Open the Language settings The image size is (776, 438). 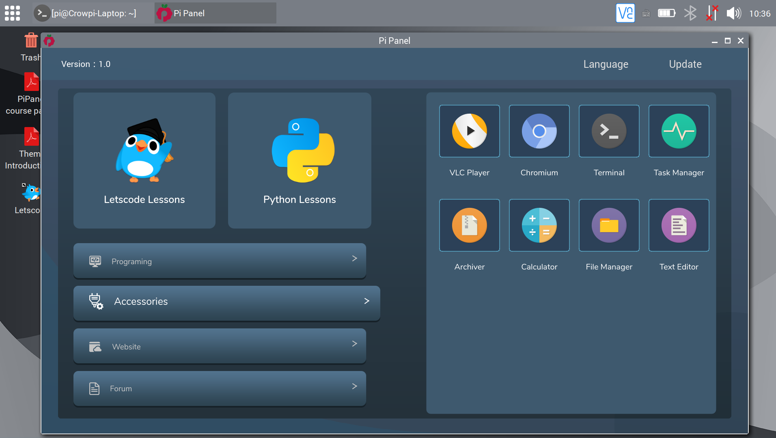(606, 64)
